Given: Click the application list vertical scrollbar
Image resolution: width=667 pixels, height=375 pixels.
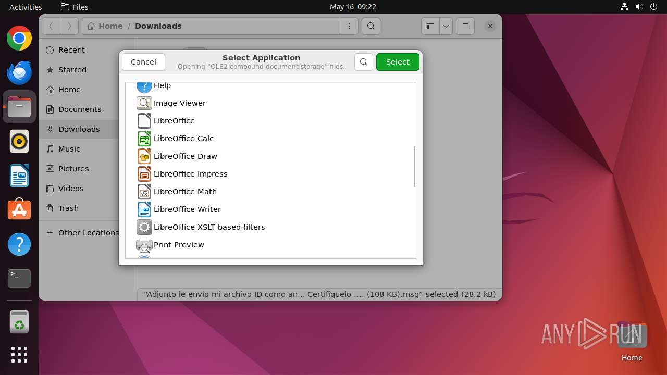Looking at the screenshot, I should [414, 167].
